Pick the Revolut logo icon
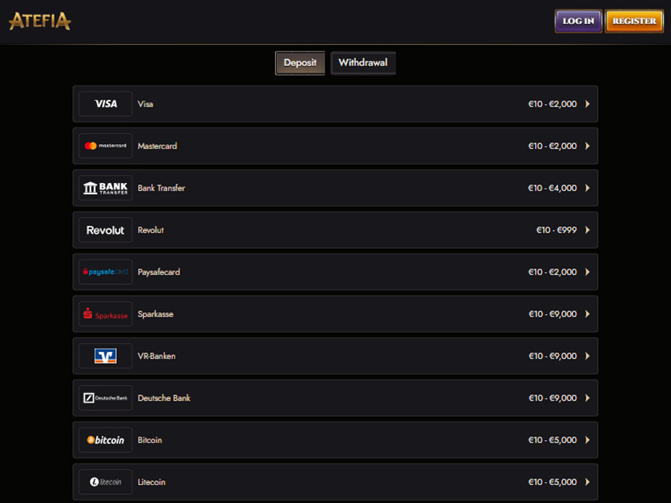The width and height of the screenshot is (671, 503). point(105,230)
